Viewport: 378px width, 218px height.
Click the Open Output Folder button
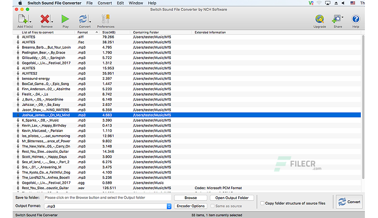pos(232,198)
